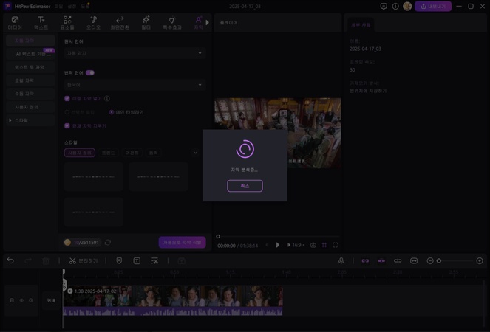Click the 내보내기 export button
The image size is (490, 332).
coord(433,6)
